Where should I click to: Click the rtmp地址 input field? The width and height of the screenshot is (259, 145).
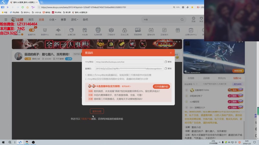[129, 62]
